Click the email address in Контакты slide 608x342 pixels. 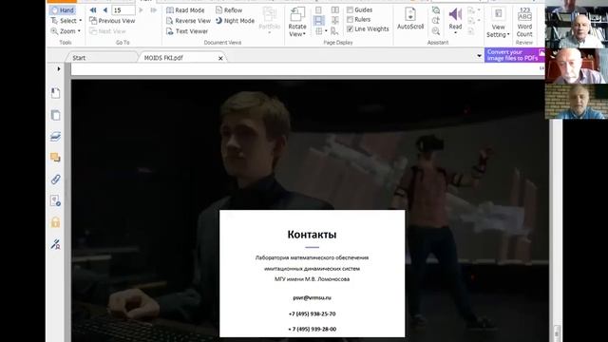click(313, 297)
